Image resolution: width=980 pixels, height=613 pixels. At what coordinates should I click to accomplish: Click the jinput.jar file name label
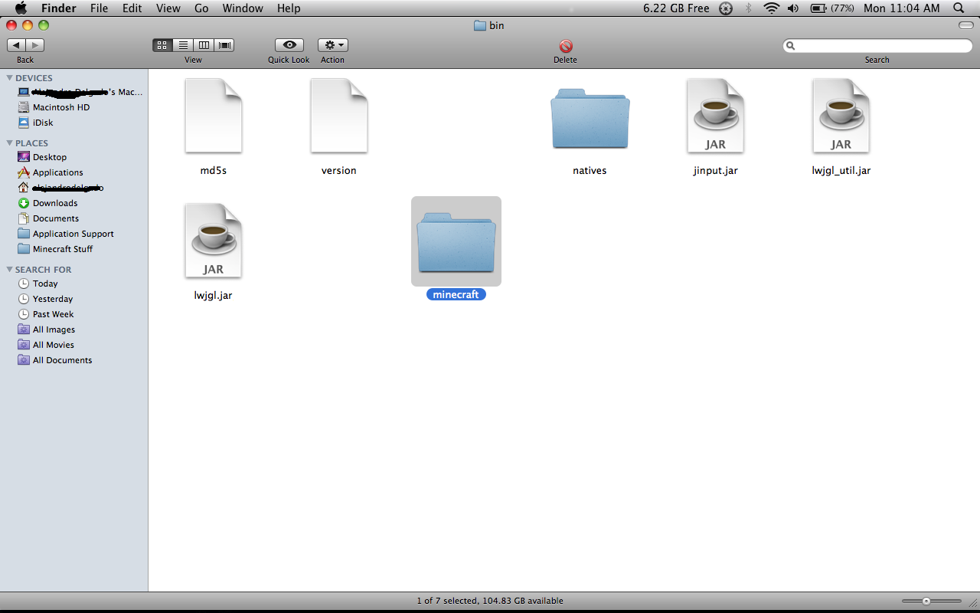click(716, 171)
